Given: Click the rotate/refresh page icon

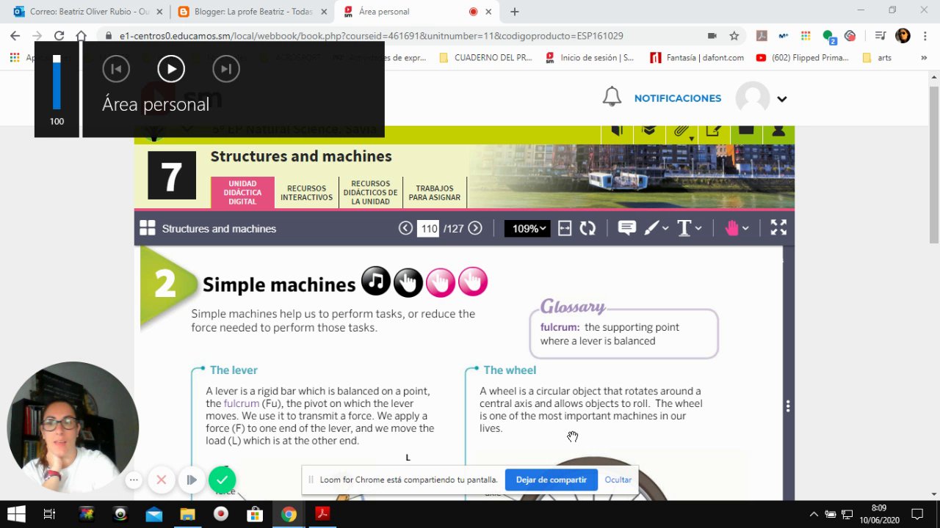Looking at the screenshot, I should point(587,228).
